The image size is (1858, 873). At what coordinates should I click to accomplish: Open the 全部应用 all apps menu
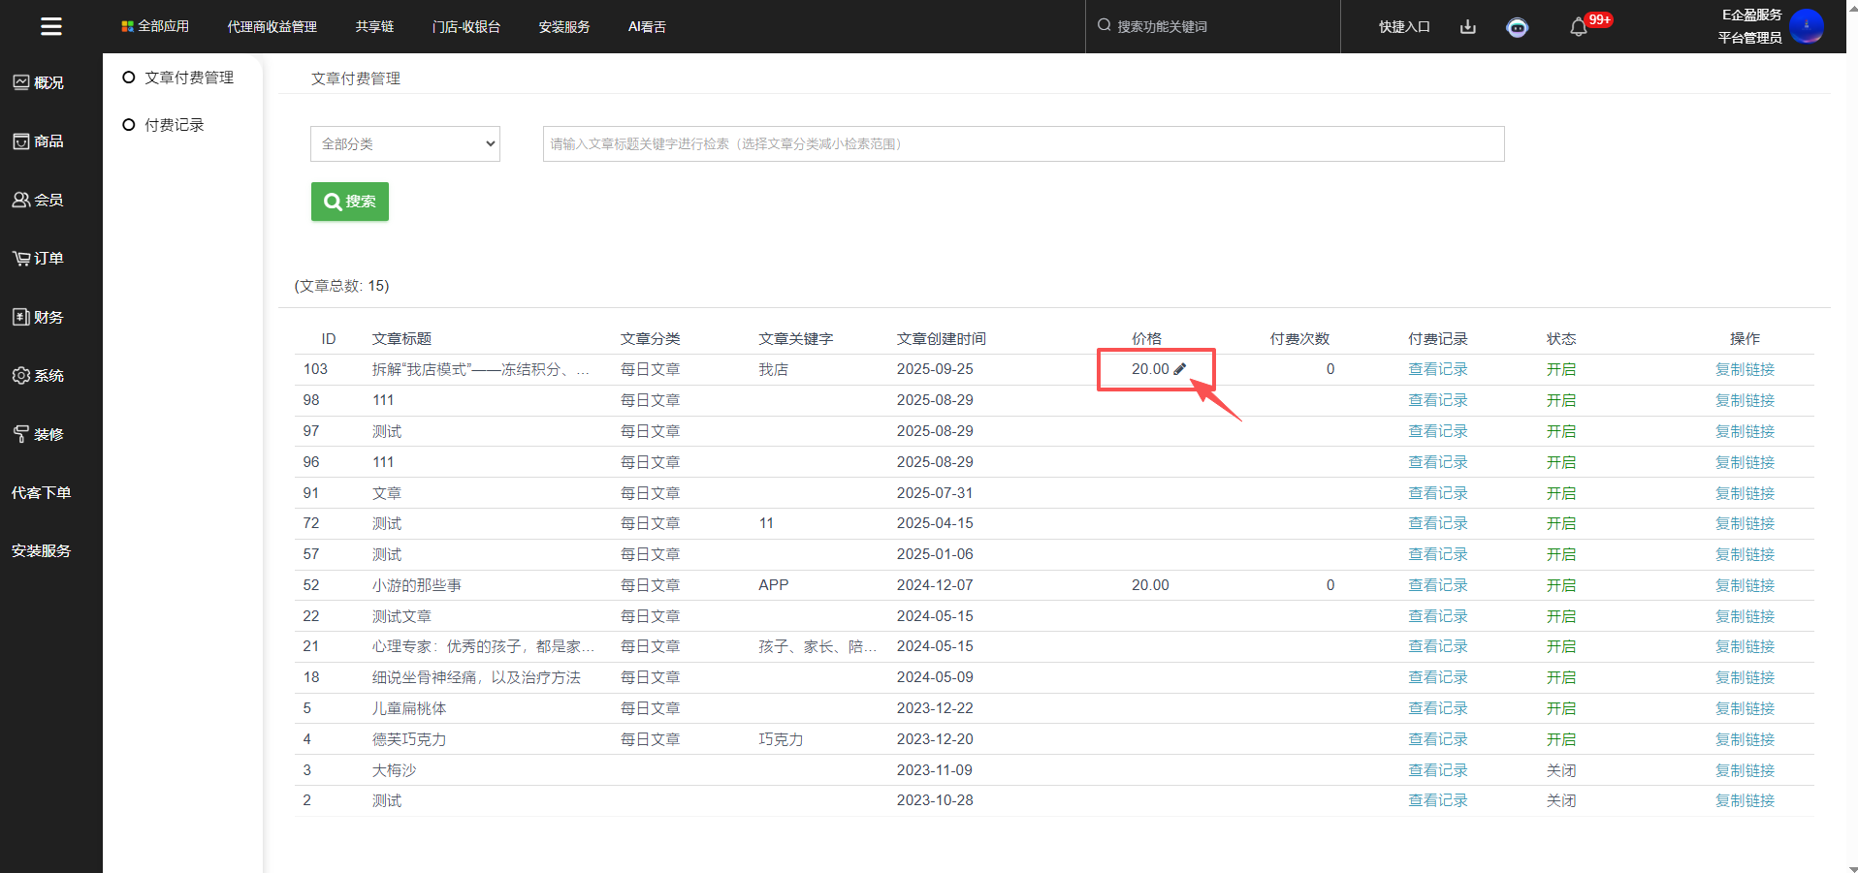coord(155,26)
